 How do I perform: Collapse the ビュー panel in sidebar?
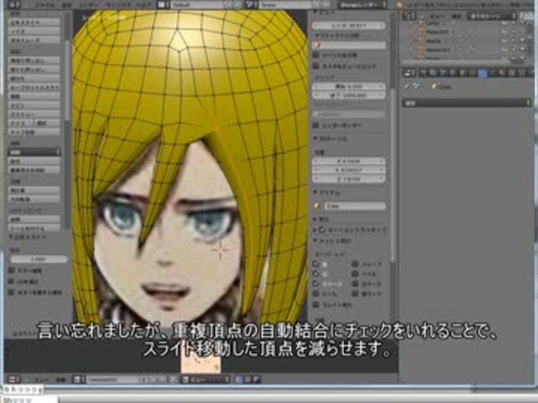click(316, 12)
